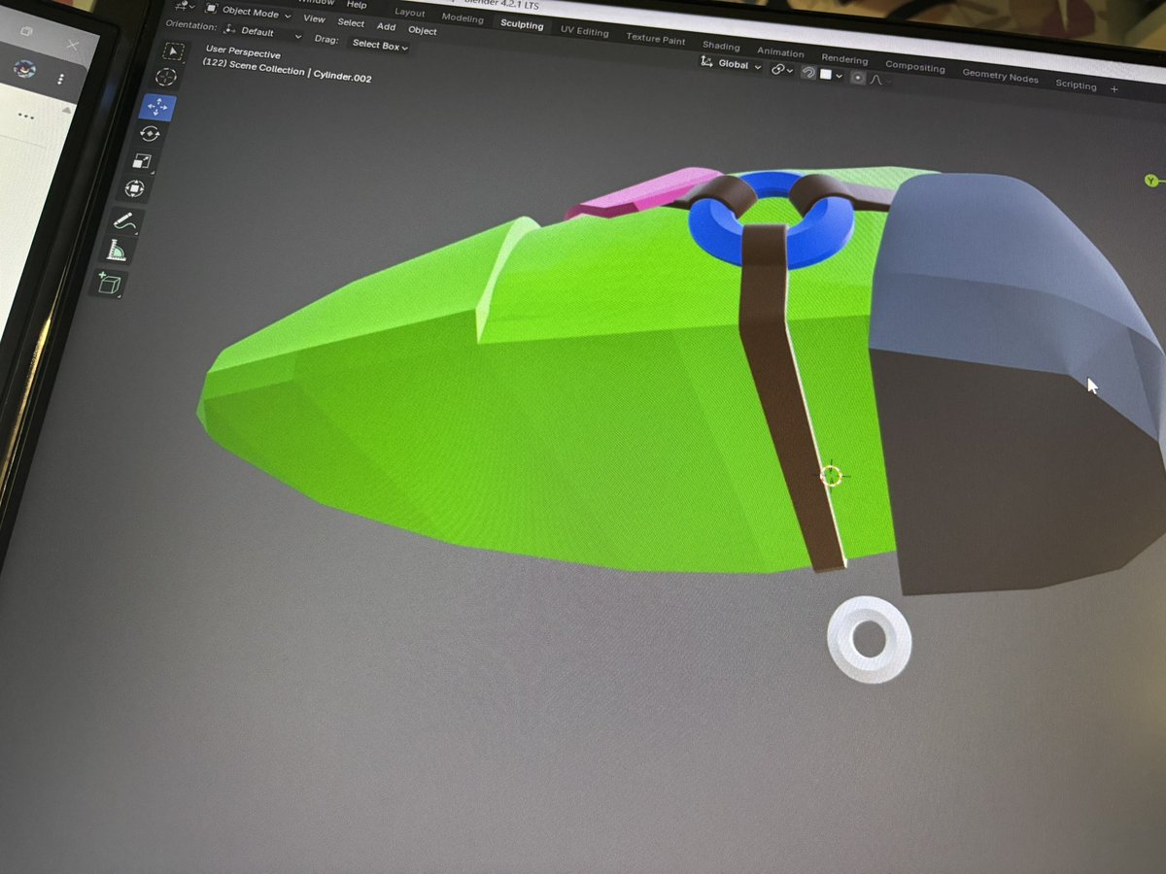The image size is (1166, 874).
Task: Select the Measure tool
Action: pyautogui.click(x=117, y=252)
